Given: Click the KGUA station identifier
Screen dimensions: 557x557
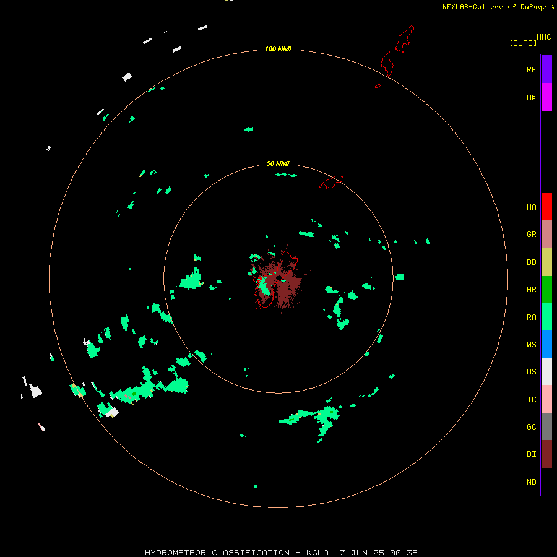Looking at the screenshot, I should coord(317,553).
